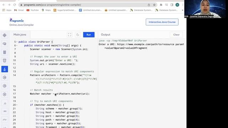Viewport: 228px width, 128px height.
Task: Click the '// Regular expression to match' comment
Action: click(x=62, y=71)
